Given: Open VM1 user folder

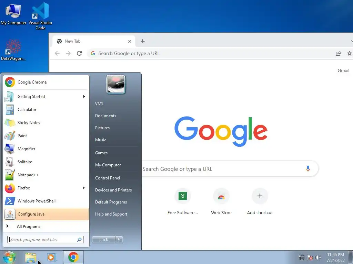Looking at the screenshot, I should 99,104.
